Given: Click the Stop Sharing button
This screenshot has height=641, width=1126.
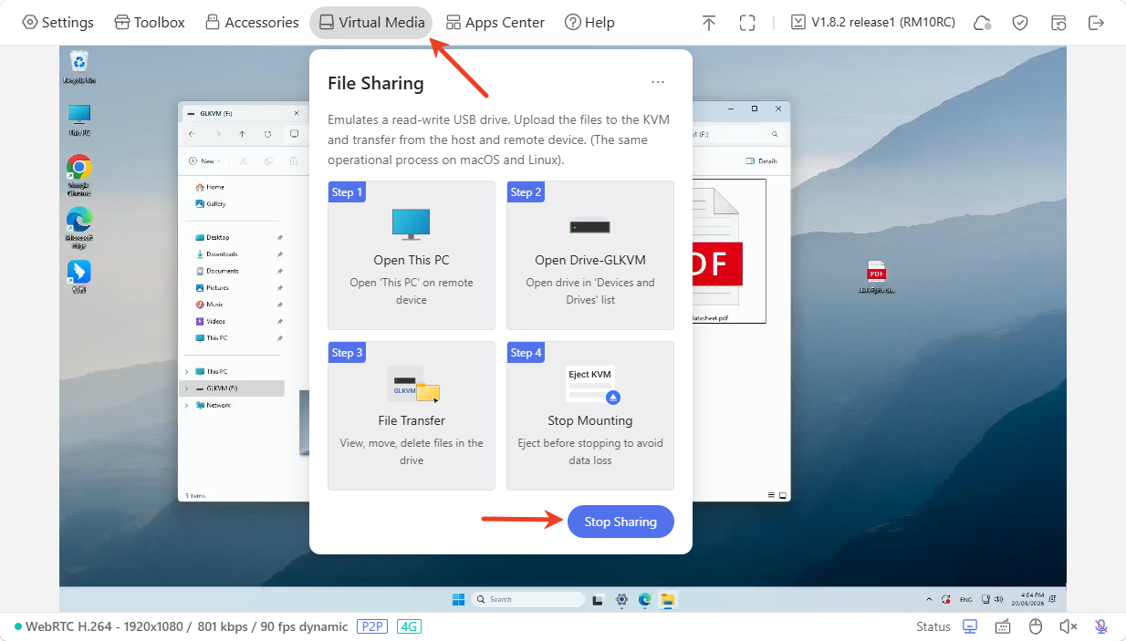Looking at the screenshot, I should [620, 522].
